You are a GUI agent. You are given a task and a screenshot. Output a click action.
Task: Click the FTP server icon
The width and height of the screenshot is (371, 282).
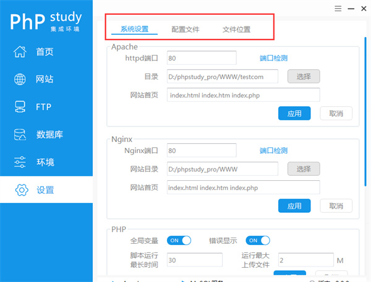point(20,107)
